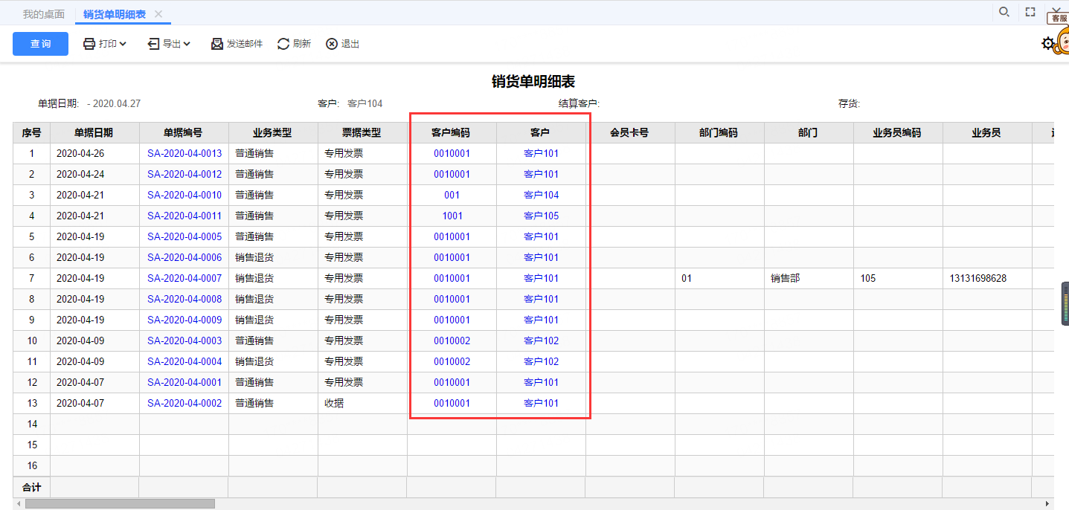Click the blue 查询 button
The width and height of the screenshot is (1069, 510).
(40, 44)
